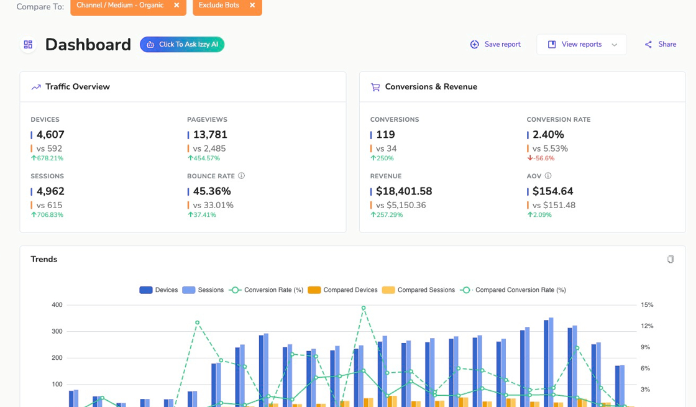The height and width of the screenshot is (407, 696).
Task: Hide the Sessions series in the legend
Action: pos(203,290)
